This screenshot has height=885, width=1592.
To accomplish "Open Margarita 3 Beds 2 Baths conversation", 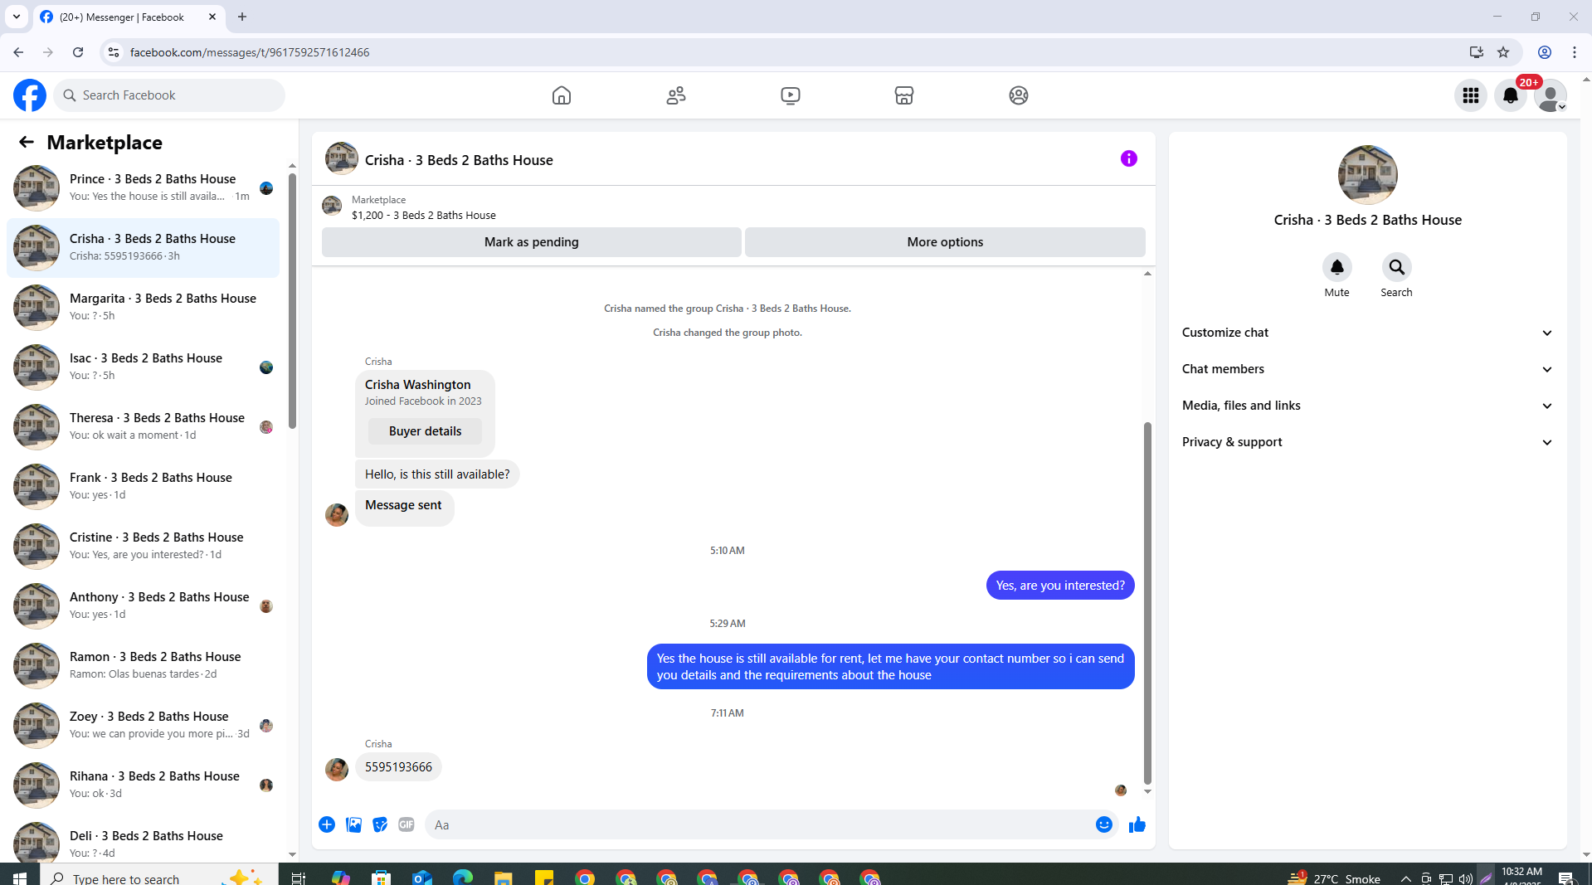I will pyautogui.click(x=144, y=308).
